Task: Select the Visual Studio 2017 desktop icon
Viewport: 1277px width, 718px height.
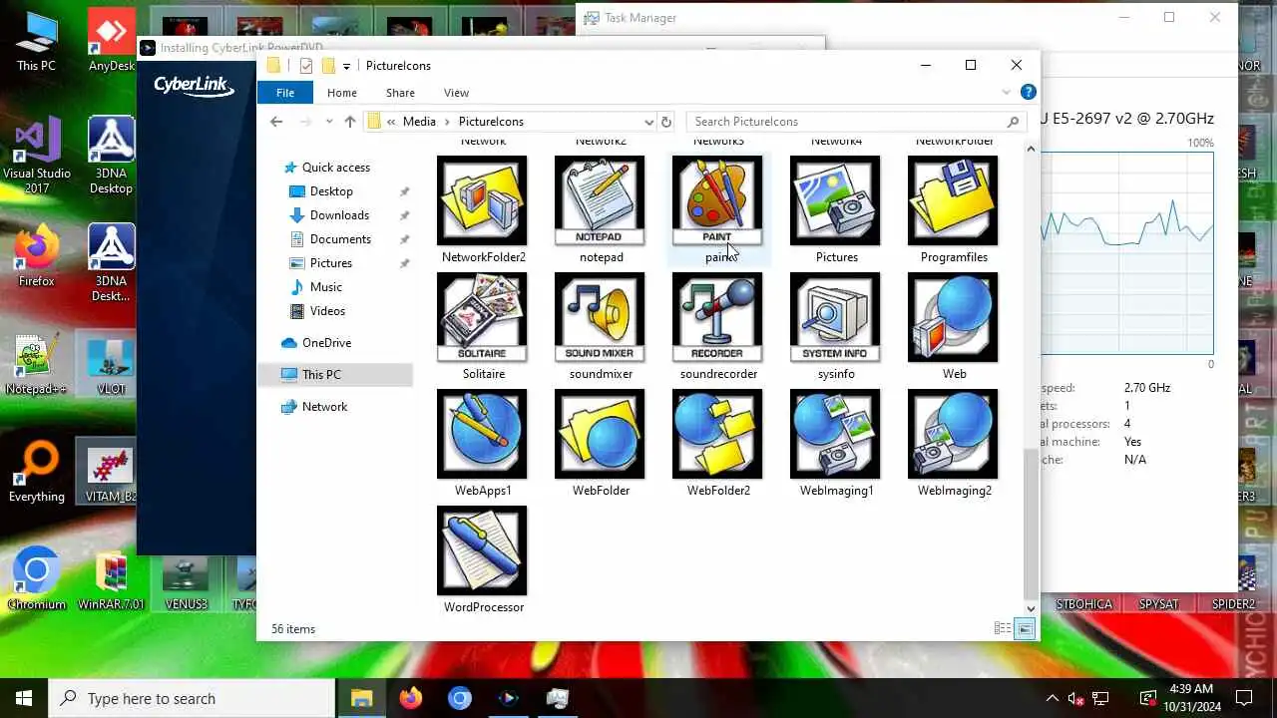Action: [37, 155]
